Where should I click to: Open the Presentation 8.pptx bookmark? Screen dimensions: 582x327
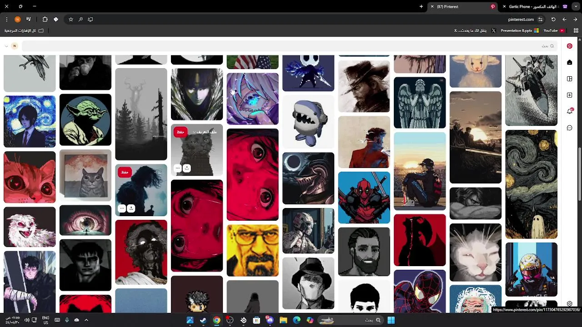click(x=519, y=30)
